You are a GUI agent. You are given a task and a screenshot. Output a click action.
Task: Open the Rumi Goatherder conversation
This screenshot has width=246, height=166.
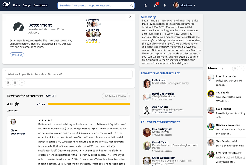(226, 81)
